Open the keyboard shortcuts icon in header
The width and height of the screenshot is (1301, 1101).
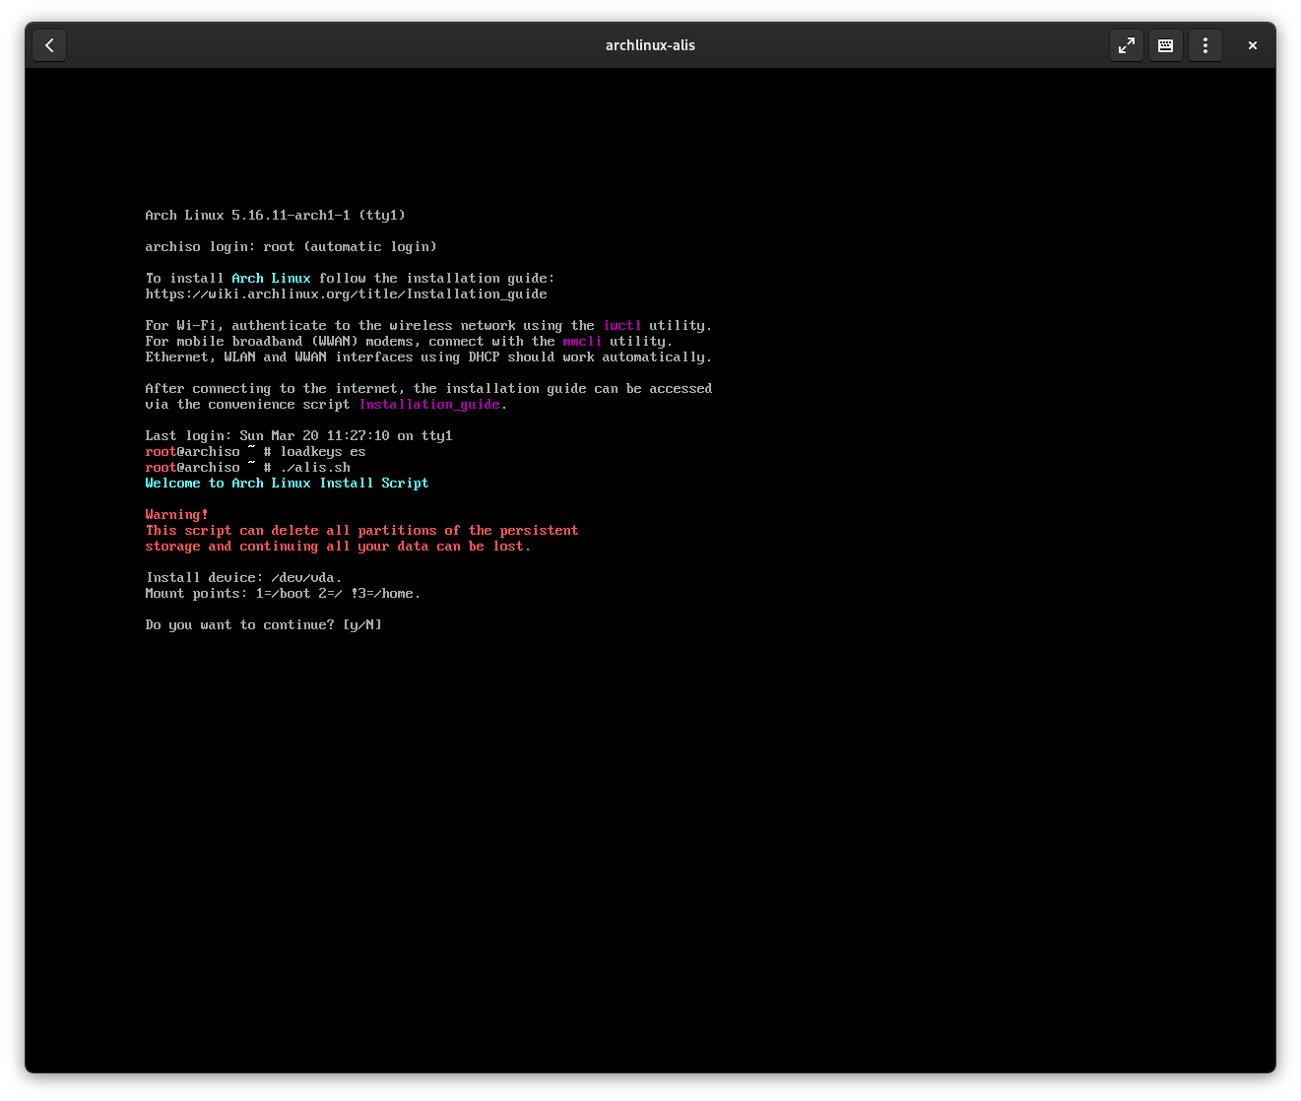tap(1165, 45)
